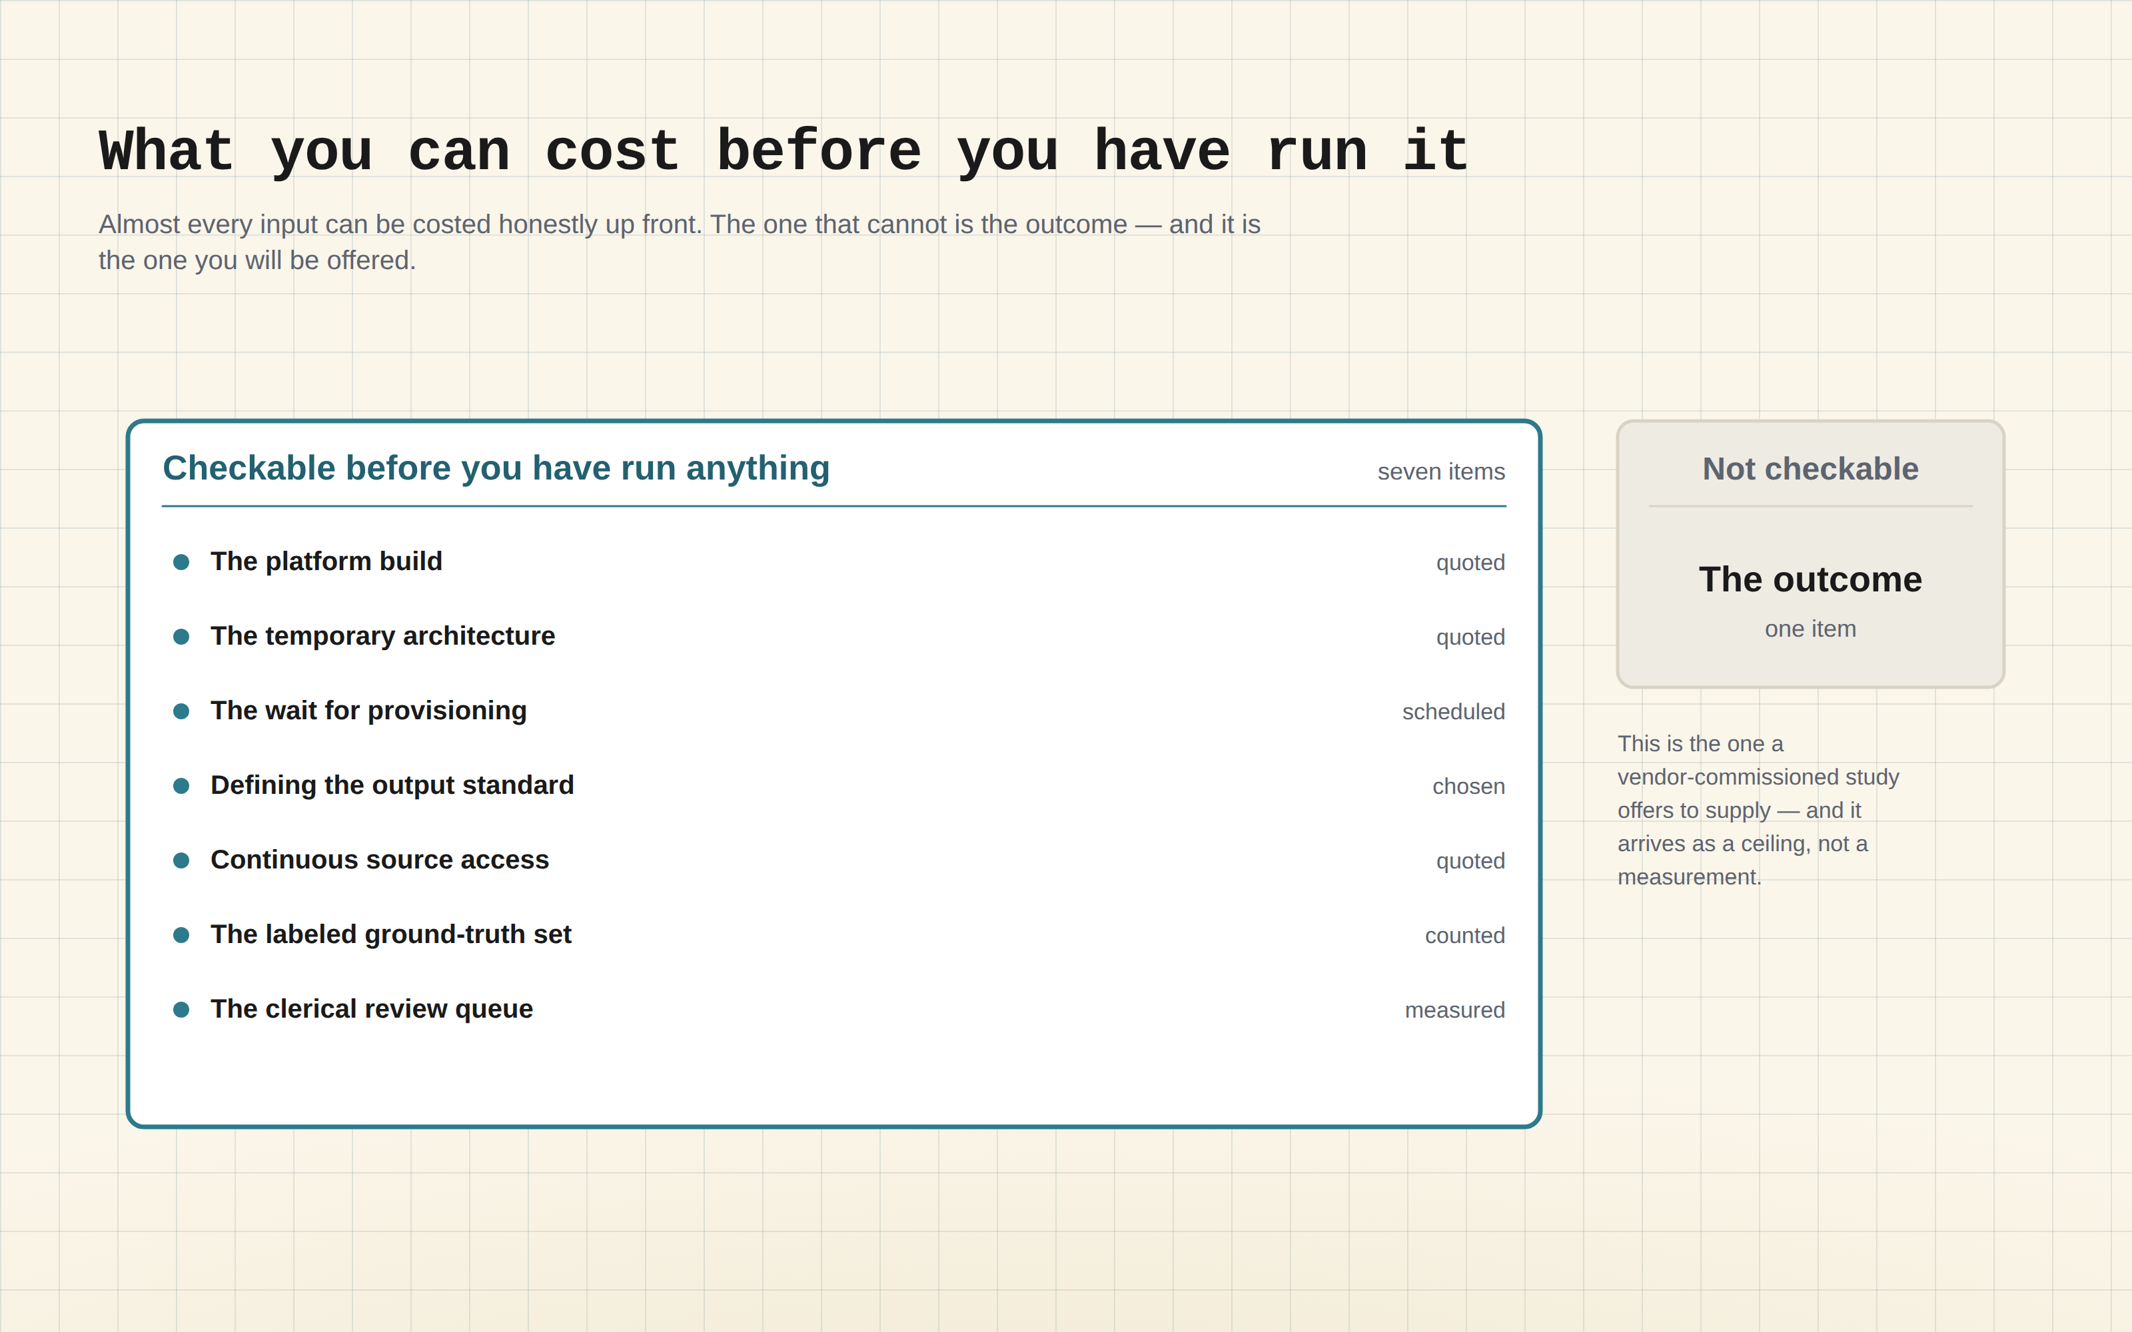Click the bullet beside 'The wait for provisioning'
The height and width of the screenshot is (1332, 2132).
click(x=181, y=711)
